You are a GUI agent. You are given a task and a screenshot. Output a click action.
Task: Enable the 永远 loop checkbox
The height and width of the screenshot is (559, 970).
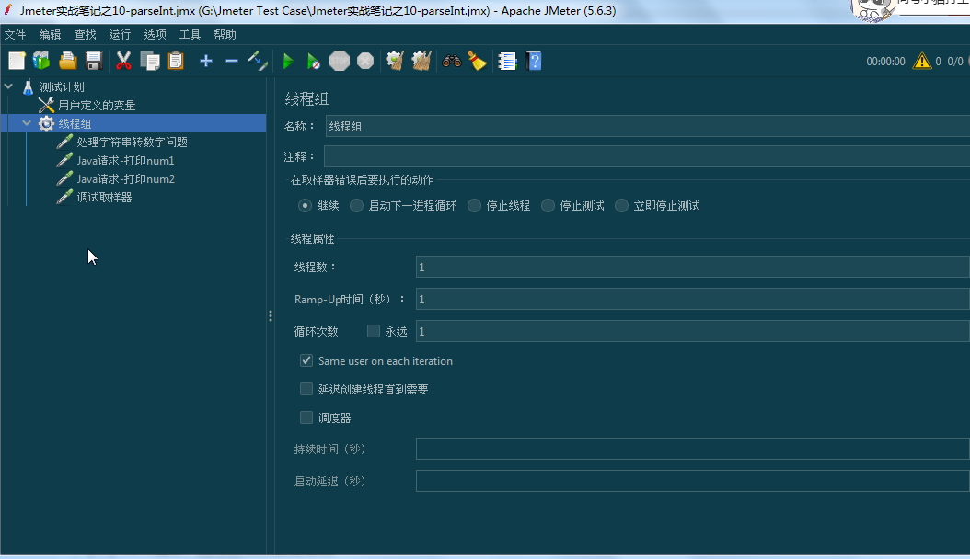tap(373, 331)
